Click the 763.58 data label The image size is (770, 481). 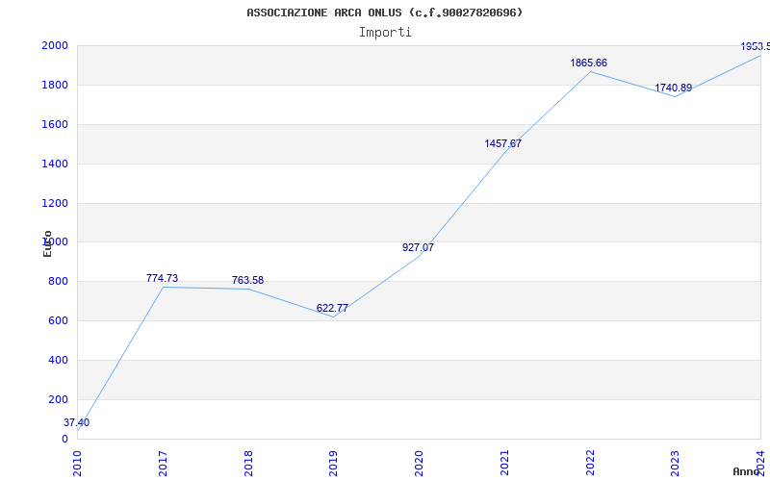click(x=248, y=280)
